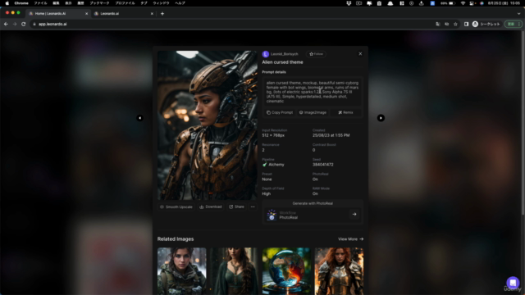This screenshot has width=525, height=295.
Task: Open more options ellipsis menu
Action: tap(253, 207)
